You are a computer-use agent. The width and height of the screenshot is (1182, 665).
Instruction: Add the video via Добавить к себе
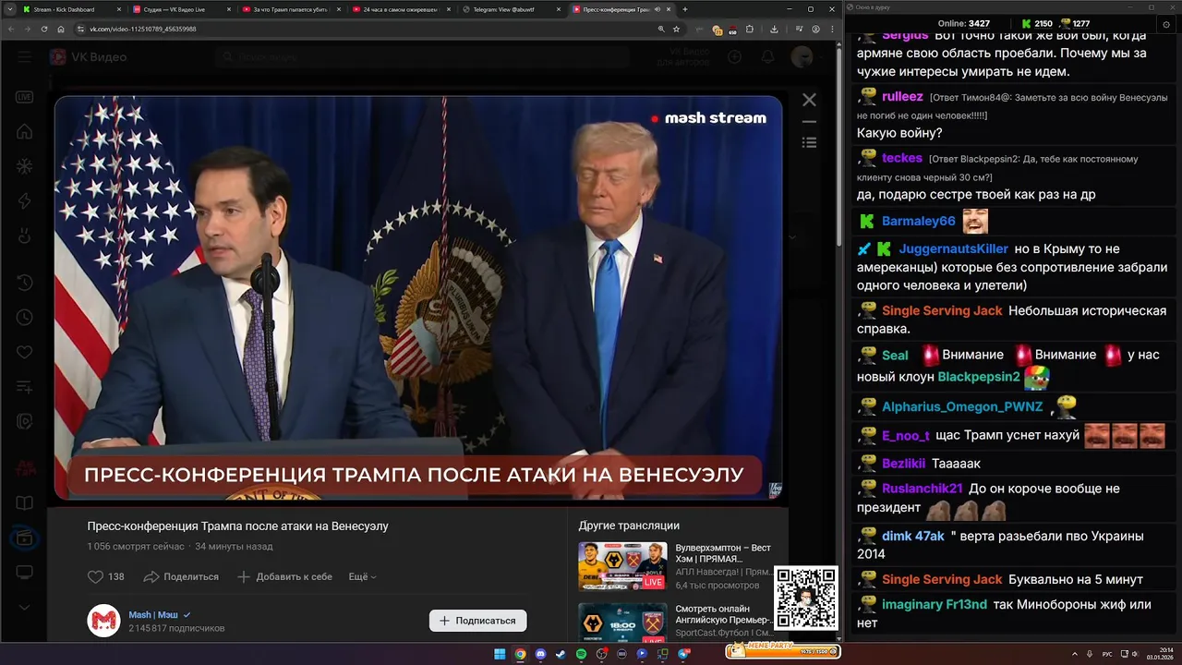[284, 576]
